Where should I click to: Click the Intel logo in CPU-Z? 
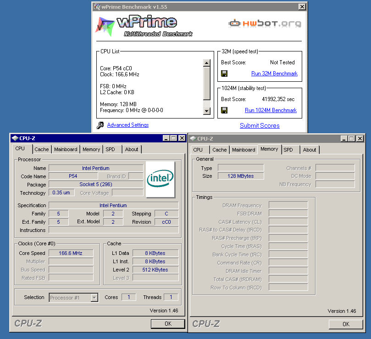(161, 180)
